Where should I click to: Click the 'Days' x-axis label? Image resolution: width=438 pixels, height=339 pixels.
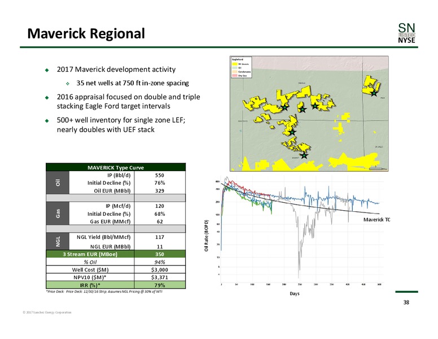point(295,293)
